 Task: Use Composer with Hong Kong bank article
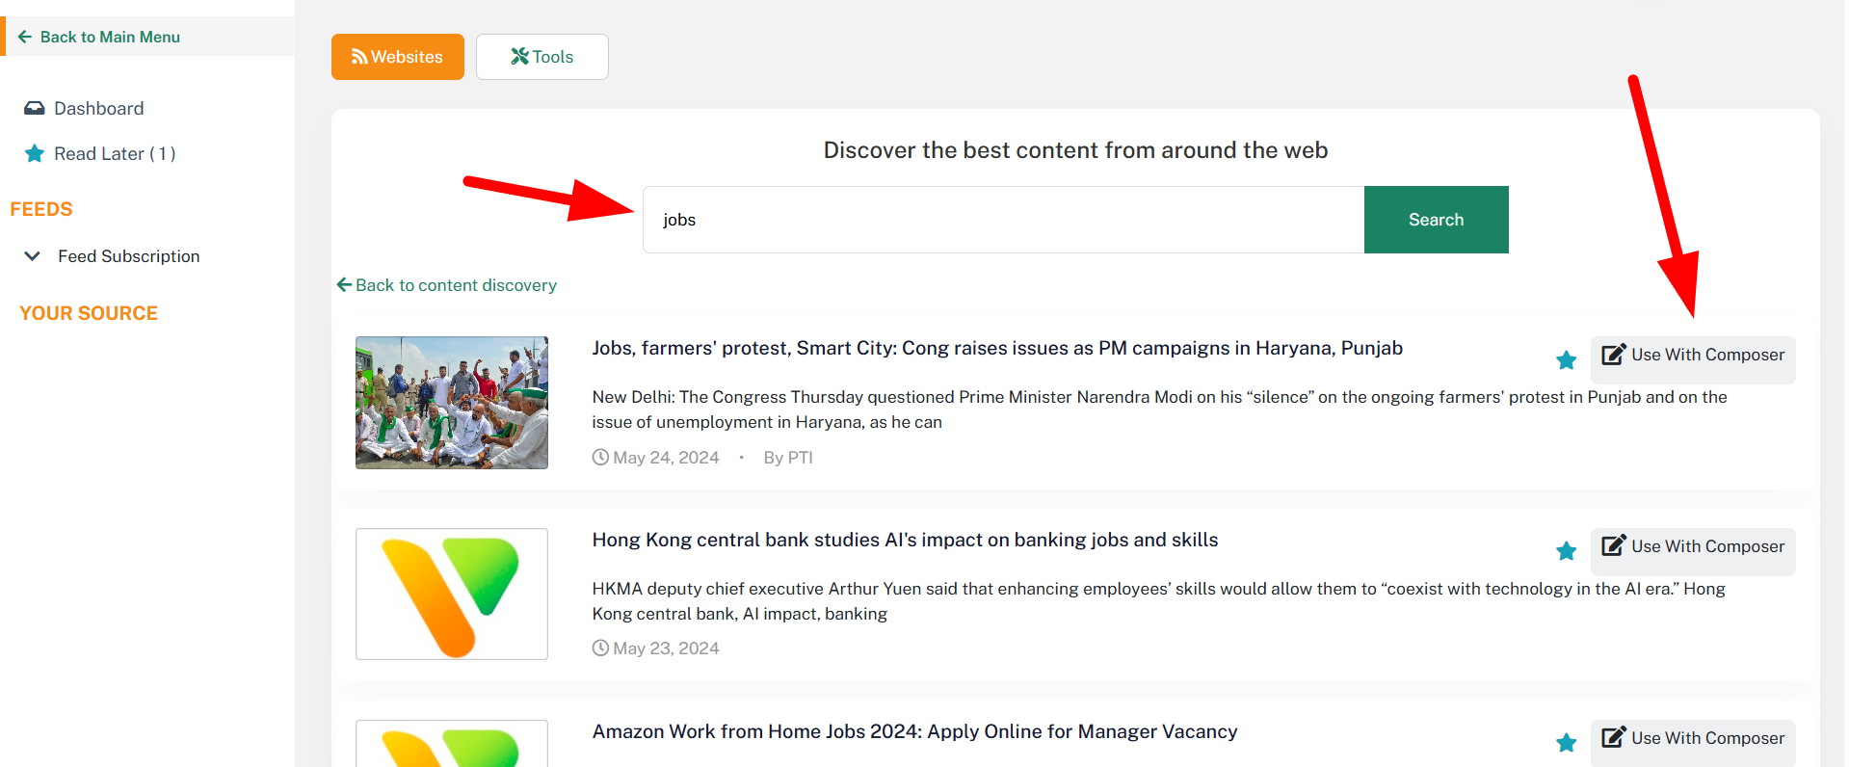pos(1693,547)
